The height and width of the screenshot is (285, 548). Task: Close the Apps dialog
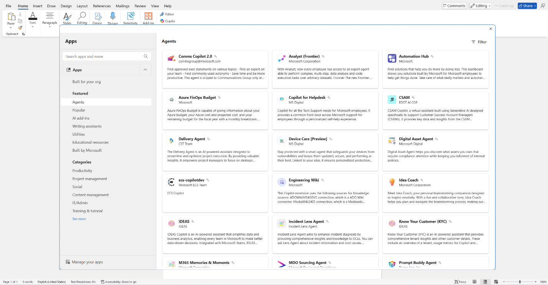(x=491, y=29)
